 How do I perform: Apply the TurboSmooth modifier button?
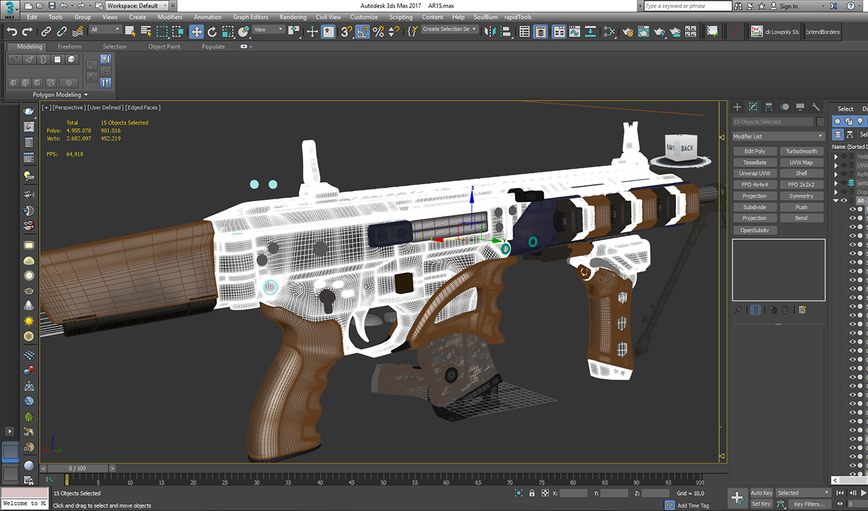tap(802, 151)
